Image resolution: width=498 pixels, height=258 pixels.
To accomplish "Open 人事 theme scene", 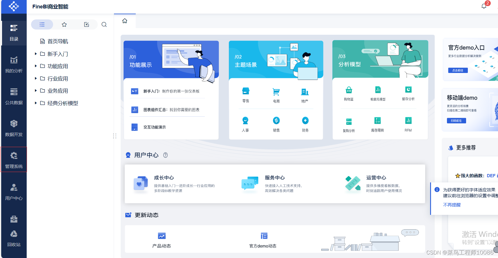I will click(245, 125).
